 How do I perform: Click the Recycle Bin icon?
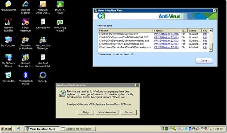tap(8, 77)
